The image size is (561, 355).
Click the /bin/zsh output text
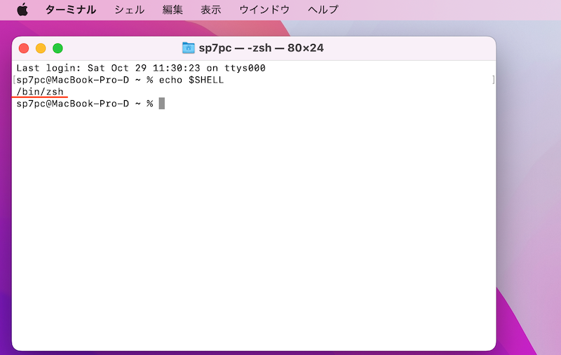[40, 92]
